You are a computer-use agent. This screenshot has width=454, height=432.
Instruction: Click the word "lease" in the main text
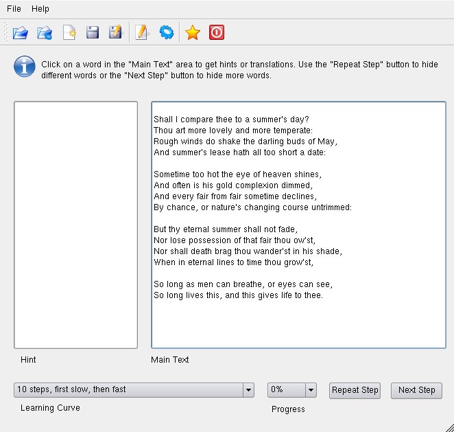(x=219, y=152)
